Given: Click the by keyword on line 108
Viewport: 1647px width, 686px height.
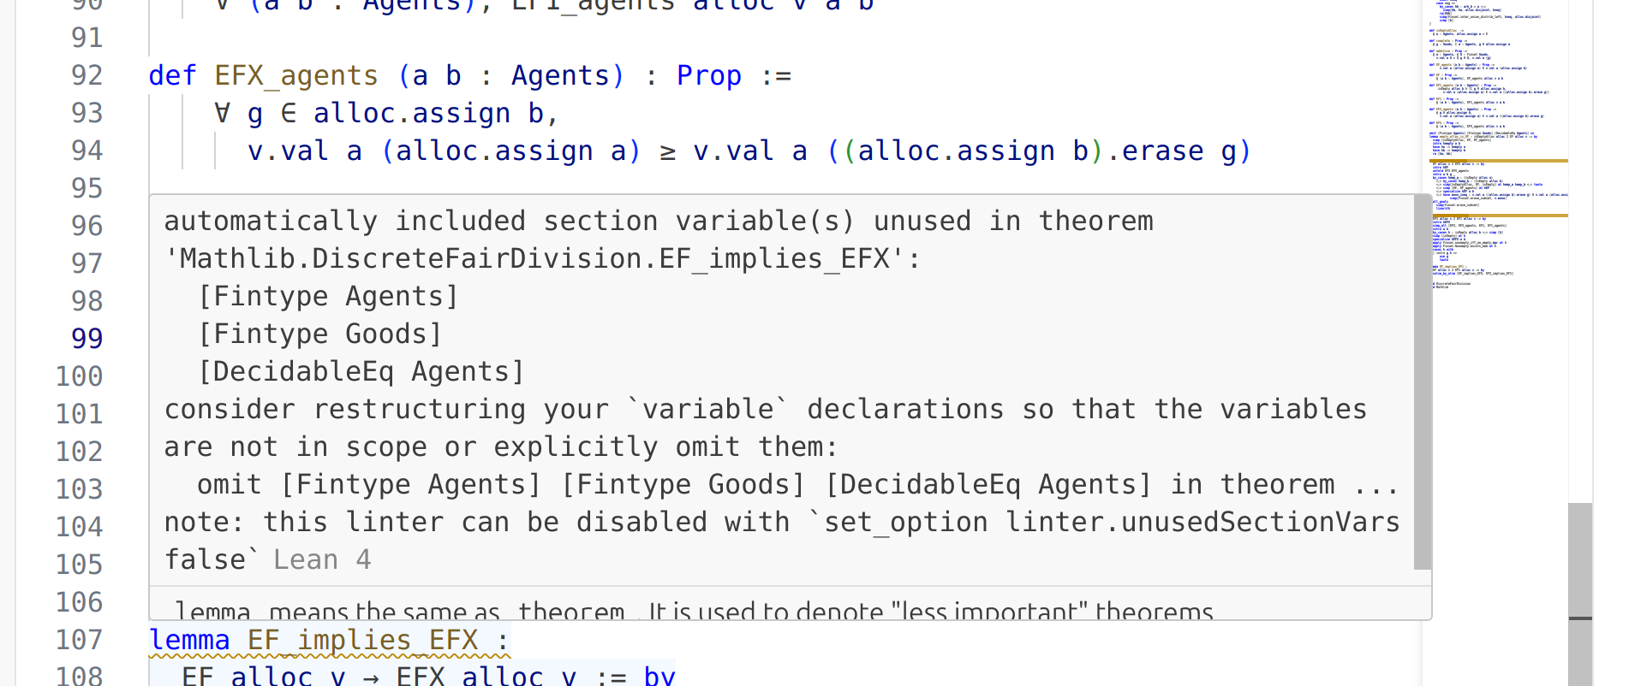Looking at the screenshot, I should point(659,676).
